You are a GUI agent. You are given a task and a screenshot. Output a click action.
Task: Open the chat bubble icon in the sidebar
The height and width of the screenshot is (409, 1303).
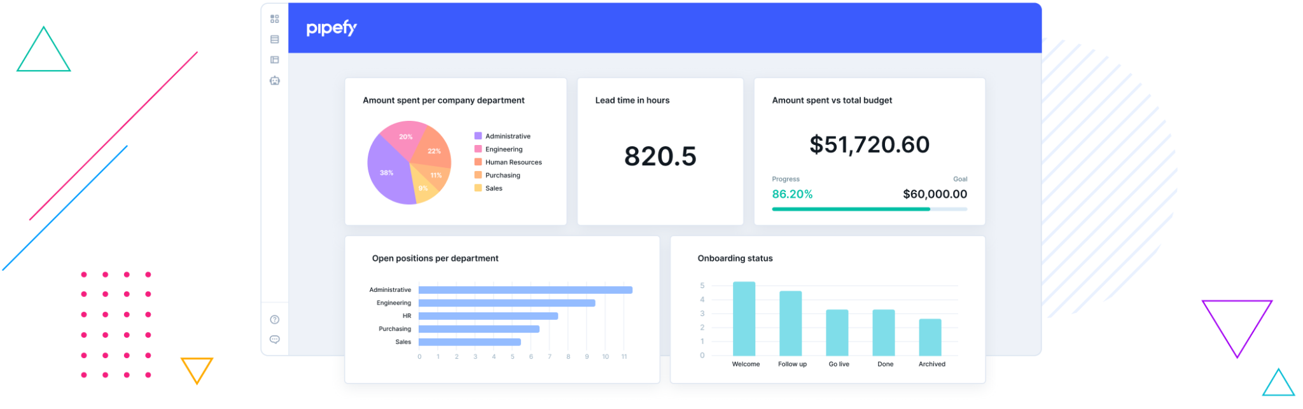pos(274,340)
